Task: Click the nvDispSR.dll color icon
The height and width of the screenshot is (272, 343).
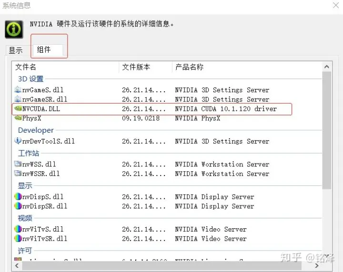Action: 18,206
